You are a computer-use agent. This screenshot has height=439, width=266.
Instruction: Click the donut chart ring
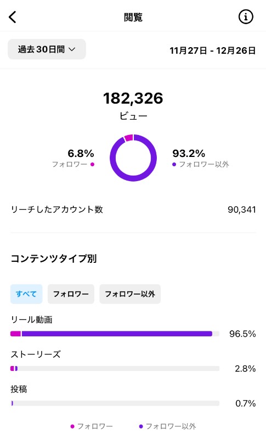(x=133, y=158)
